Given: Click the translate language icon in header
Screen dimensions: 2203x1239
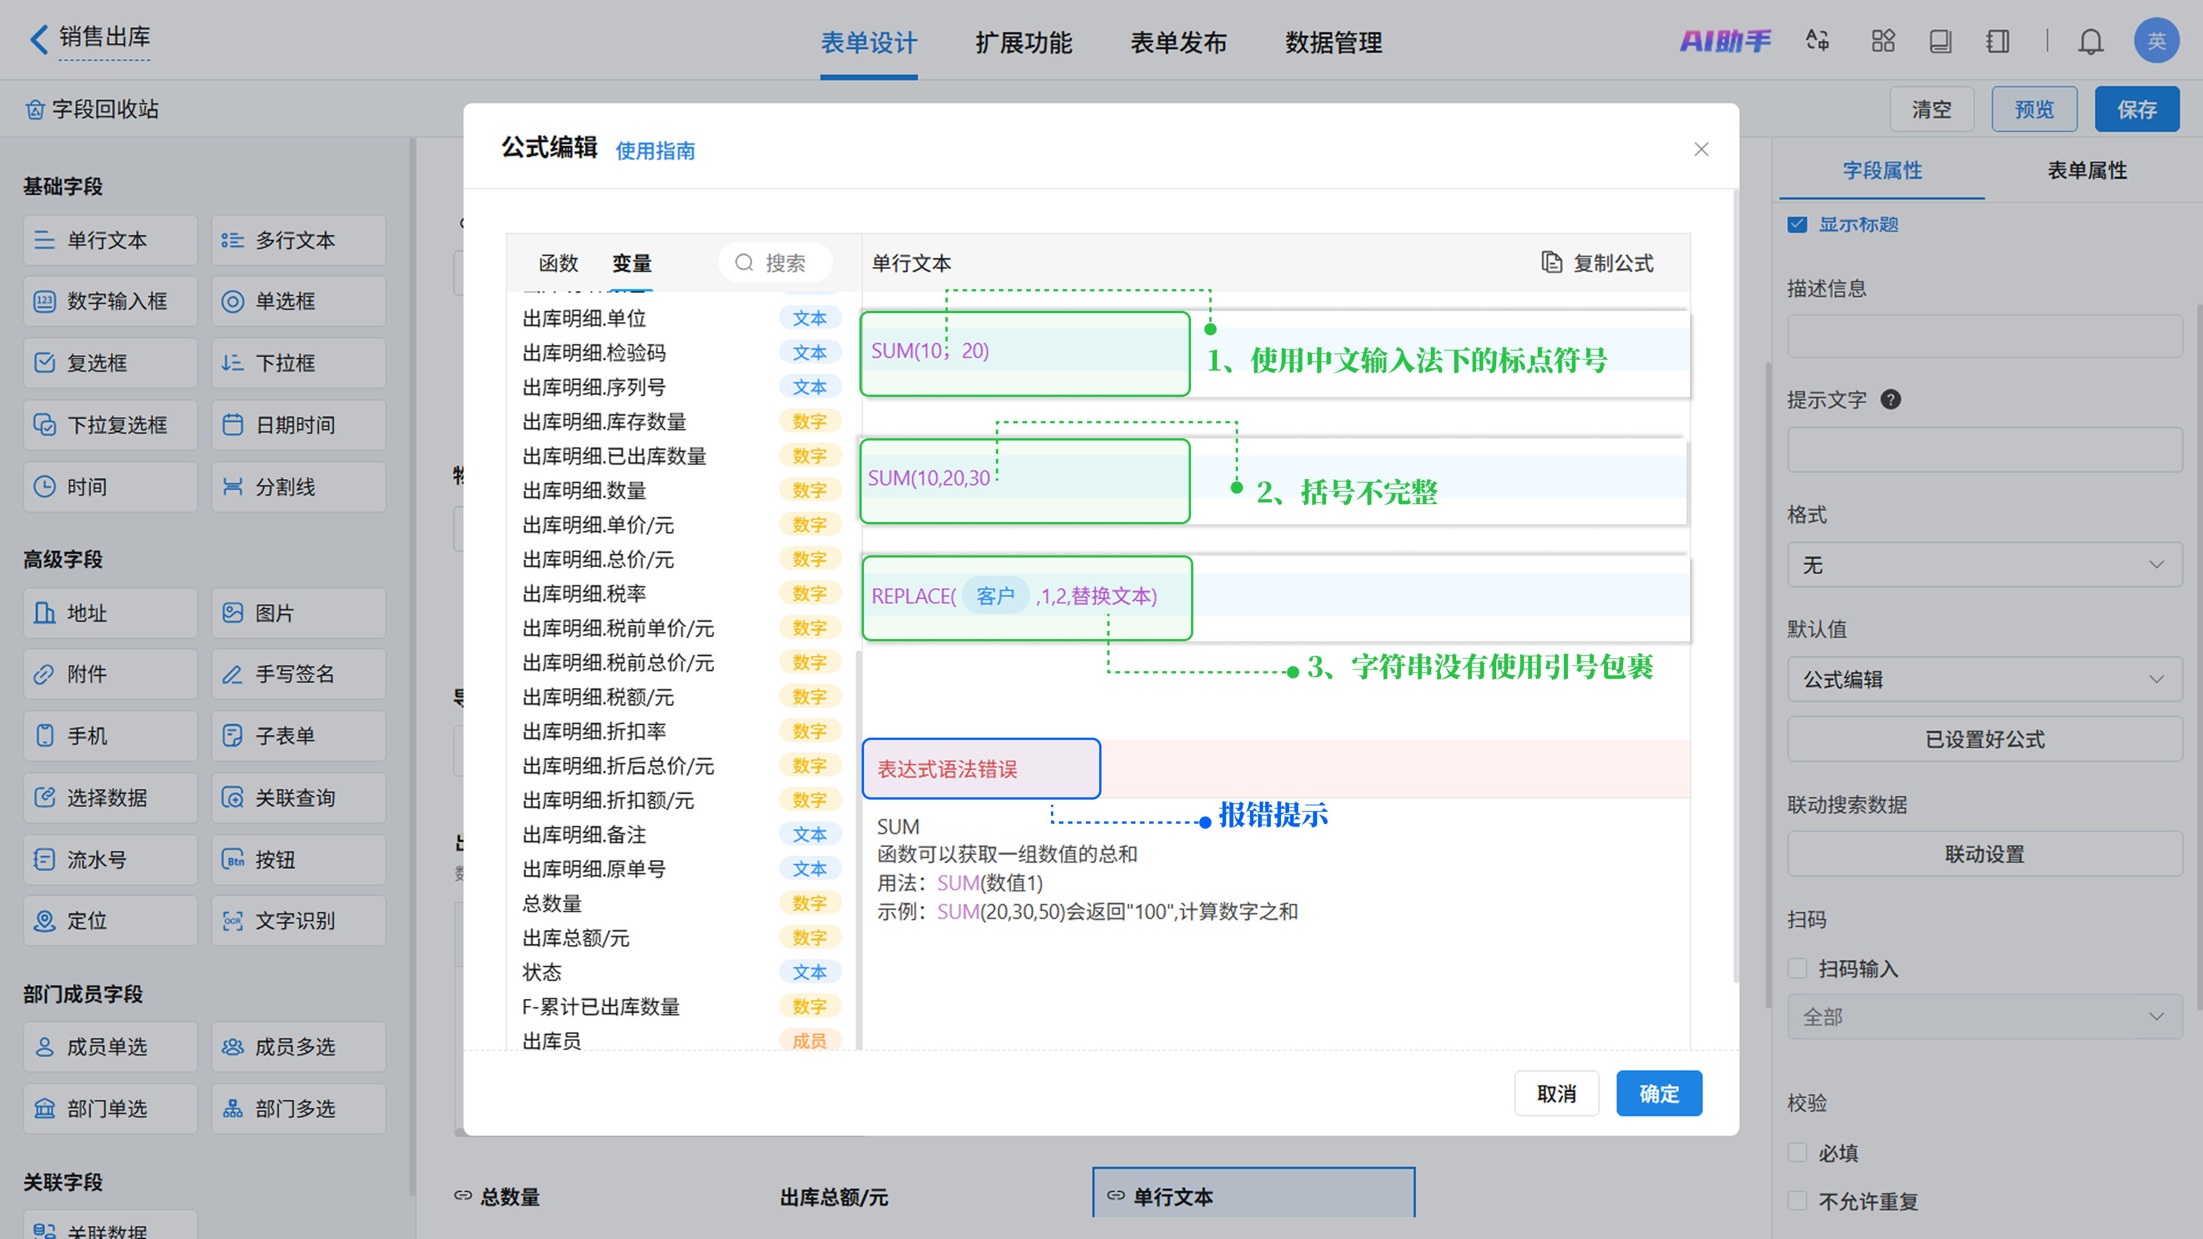Looking at the screenshot, I should point(1816,41).
